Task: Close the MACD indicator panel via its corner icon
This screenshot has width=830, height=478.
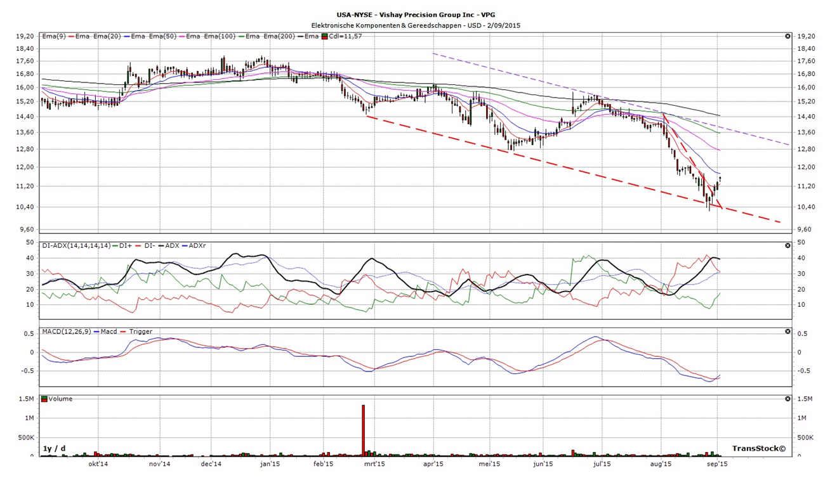Action: point(787,331)
